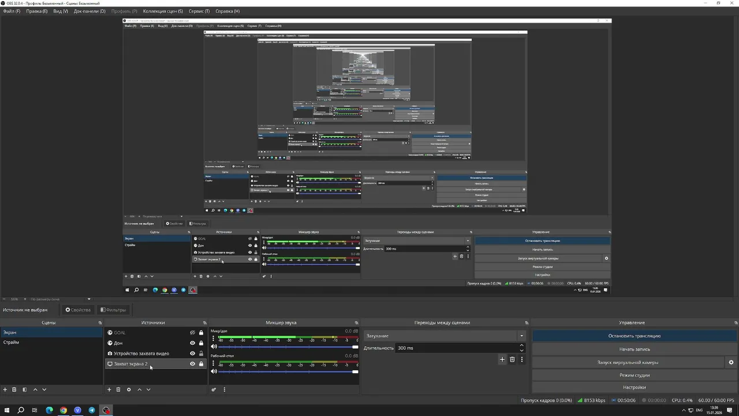Increase Длительность with up stepper arrow
Screen dimensions: 739x416
click(522, 346)
